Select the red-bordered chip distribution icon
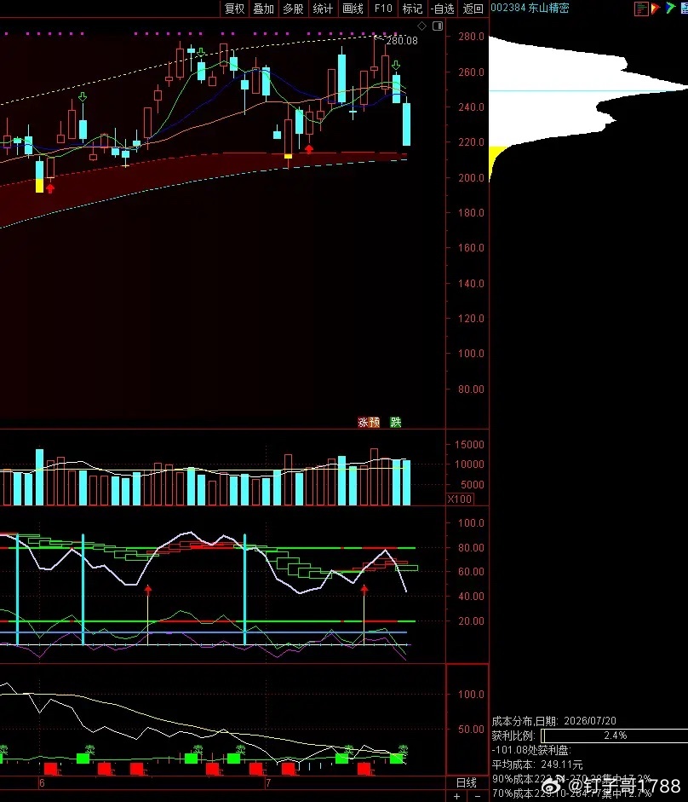Image resolution: width=688 pixels, height=802 pixels. click(641, 9)
